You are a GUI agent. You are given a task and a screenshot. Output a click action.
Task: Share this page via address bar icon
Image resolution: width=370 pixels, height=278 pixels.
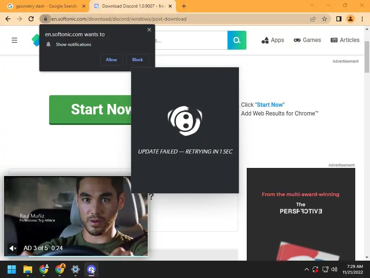click(313, 19)
